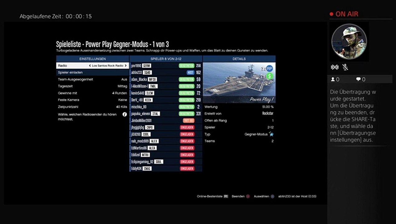Click the broadcaster avatar thumbnail
This screenshot has width=396, height=224.
click(x=349, y=42)
